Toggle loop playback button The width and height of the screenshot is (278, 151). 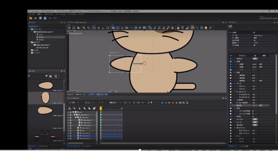point(180,103)
